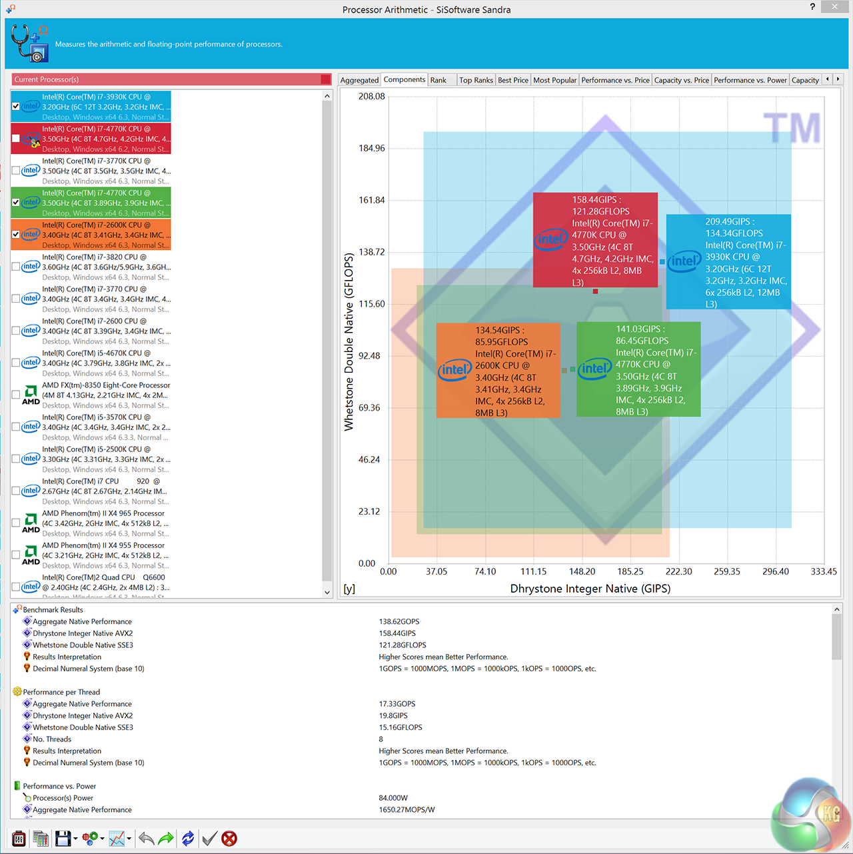Select the Most Popular tab
The width and height of the screenshot is (853, 854).
point(555,80)
